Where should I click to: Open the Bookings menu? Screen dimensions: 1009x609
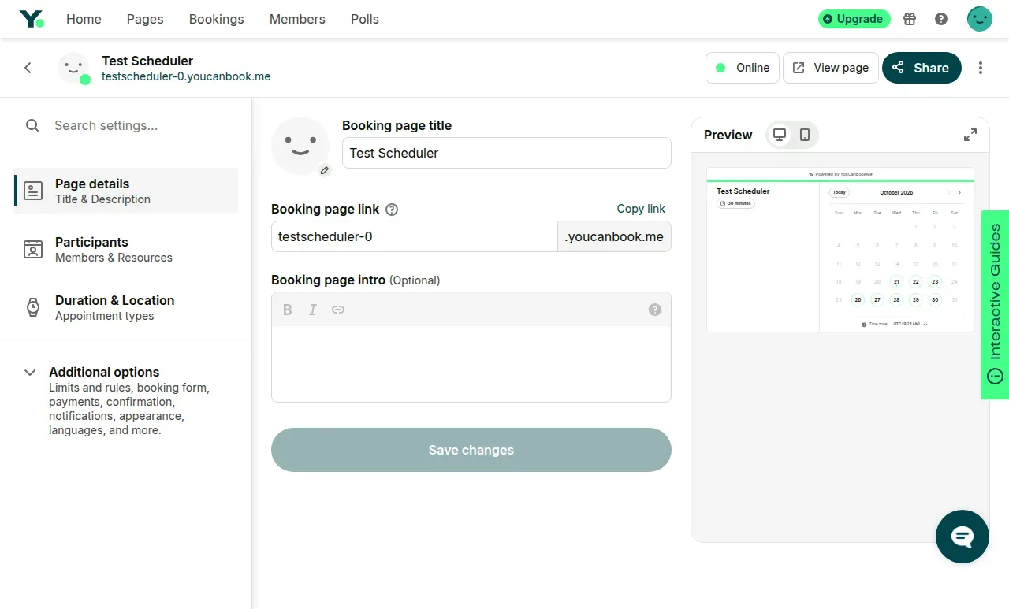[x=217, y=19]
